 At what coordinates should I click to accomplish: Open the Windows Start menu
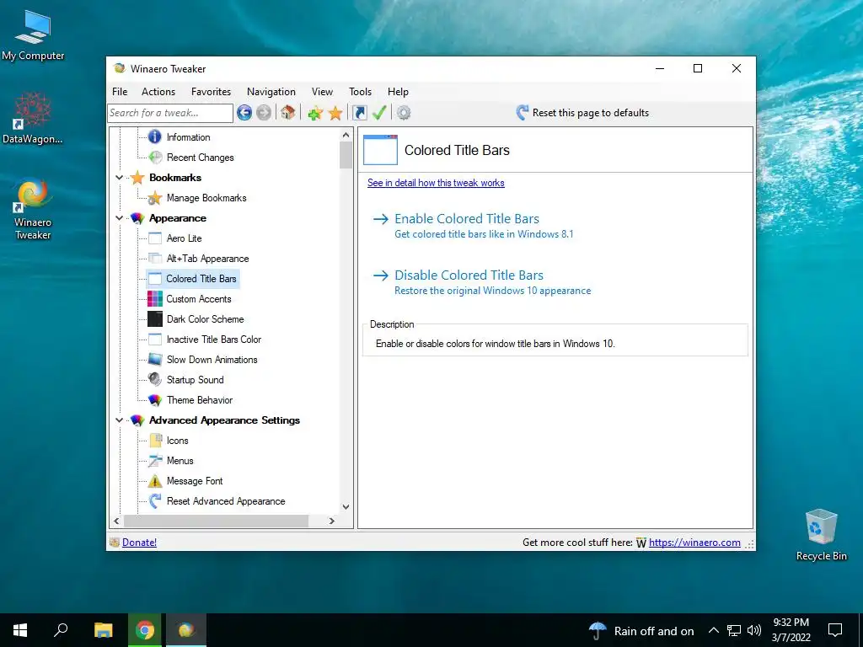[x=20, y=630]
